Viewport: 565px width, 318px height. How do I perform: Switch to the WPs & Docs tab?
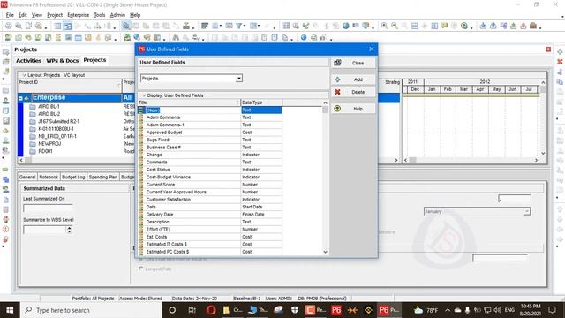pos(63,61)
